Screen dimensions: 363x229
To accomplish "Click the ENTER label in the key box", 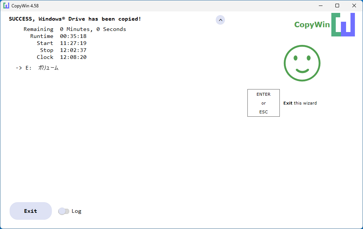I will 264,94.
